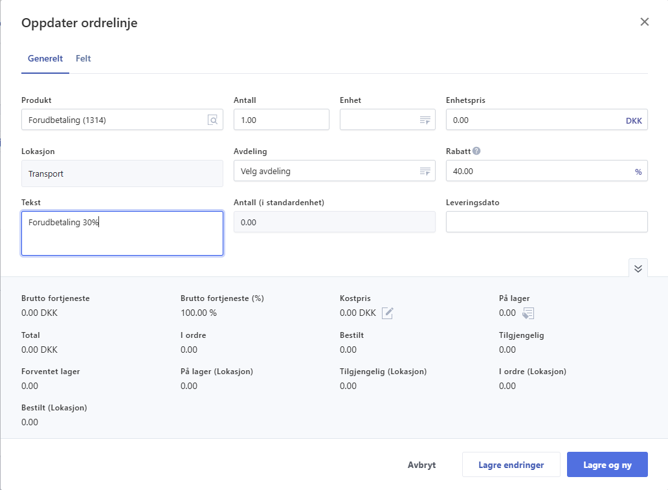Click the På lager stock details icon

click(x=528, y=313)
